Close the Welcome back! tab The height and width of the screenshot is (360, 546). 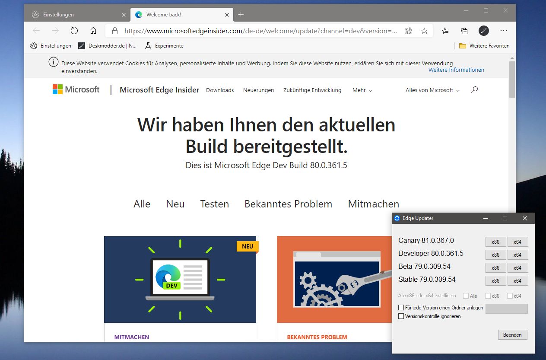[x=228, y=15]
